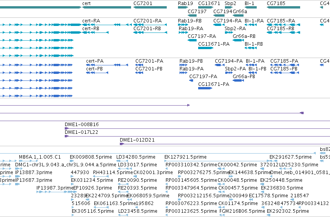
Task: Select the FGM216B06.5prime EST label
Action: click(x=242, y=211)
